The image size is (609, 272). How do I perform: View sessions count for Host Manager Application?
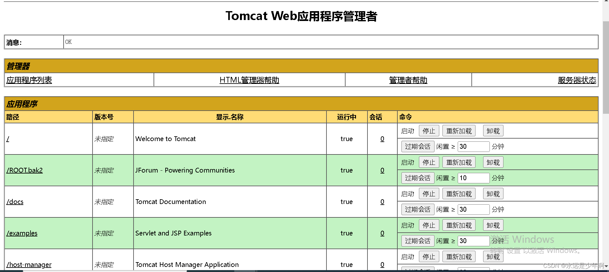pos(382,265)
